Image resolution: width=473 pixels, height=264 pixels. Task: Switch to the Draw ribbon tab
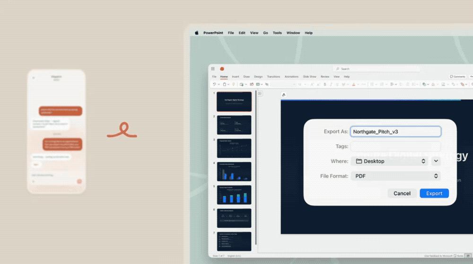pyautogui.click(x=246, y=77)
